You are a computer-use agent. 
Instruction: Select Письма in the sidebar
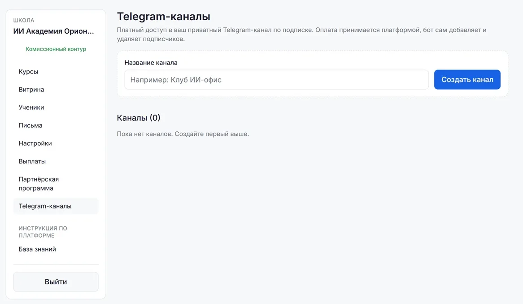click(x=56, y=126)
